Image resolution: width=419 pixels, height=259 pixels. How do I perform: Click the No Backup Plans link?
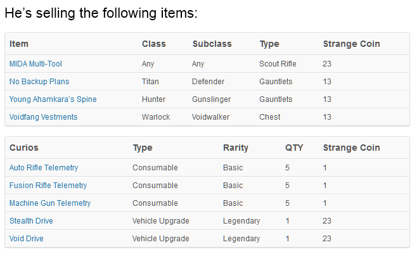tap(39, 82)
